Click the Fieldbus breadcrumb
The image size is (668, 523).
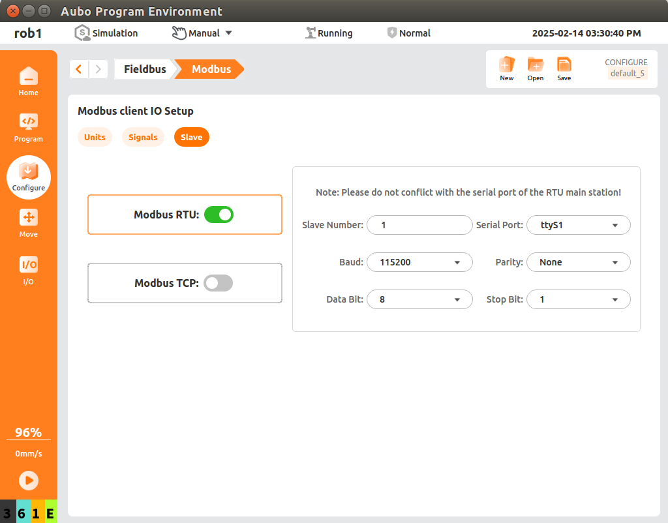(145, 69)
